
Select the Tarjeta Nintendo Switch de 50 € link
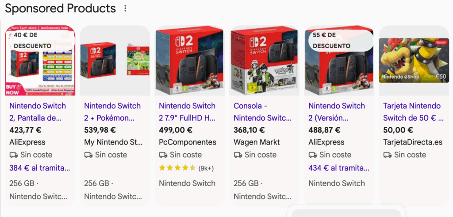[412, 112]
